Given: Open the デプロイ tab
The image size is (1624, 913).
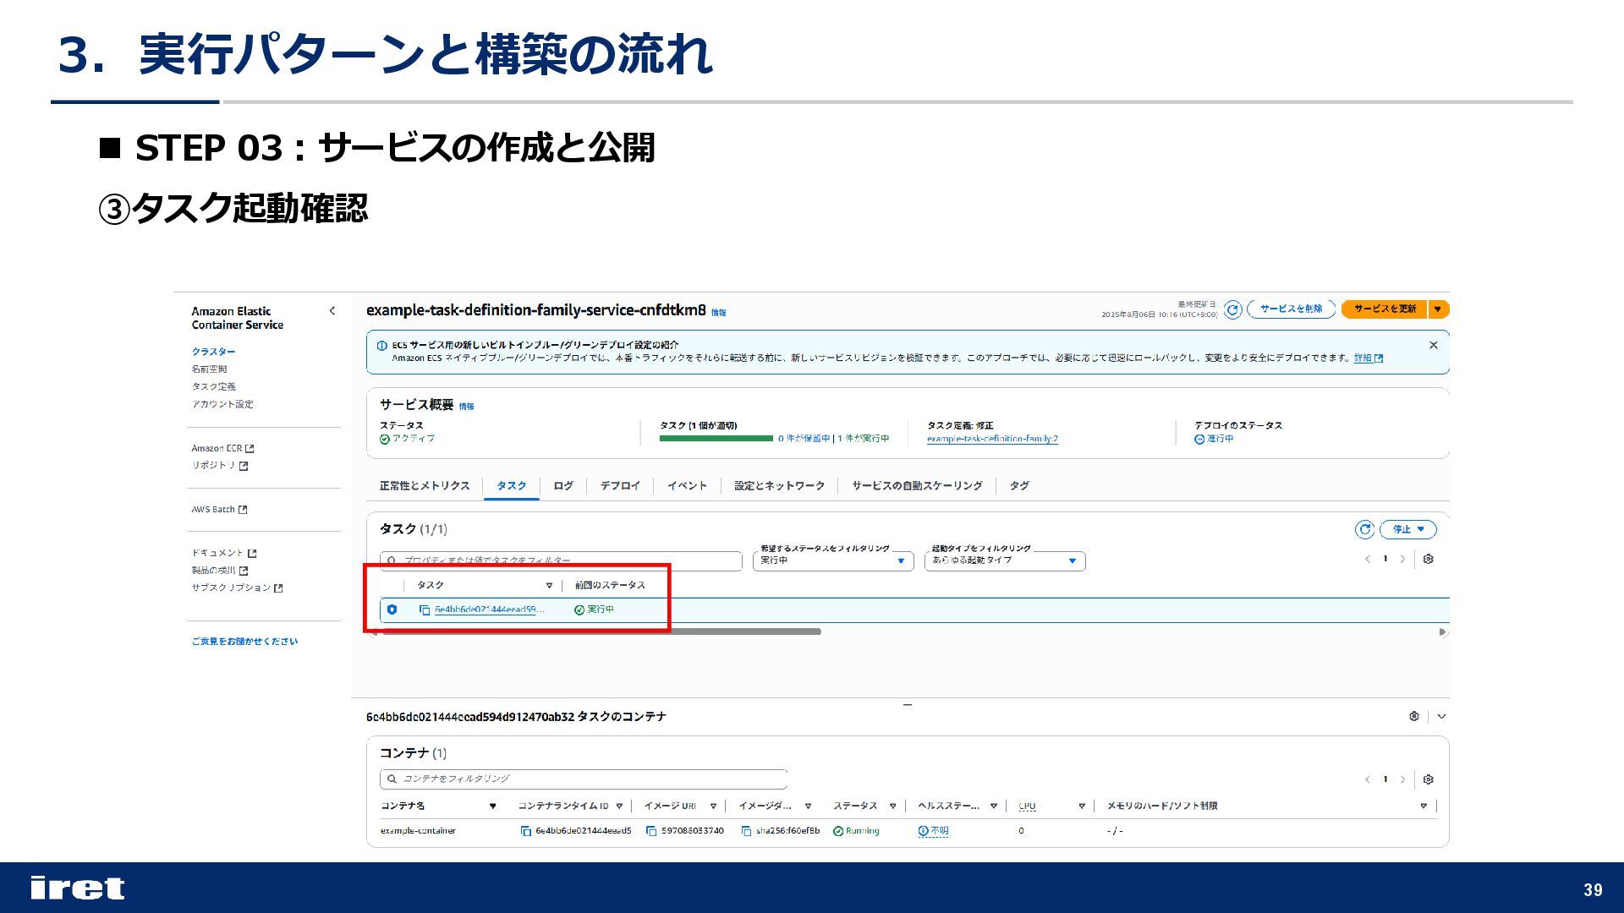Looking at the screenshot, I should pos(620,486).
